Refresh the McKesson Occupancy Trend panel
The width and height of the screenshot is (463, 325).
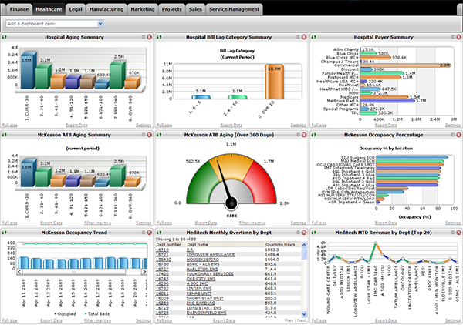point(4,233)
